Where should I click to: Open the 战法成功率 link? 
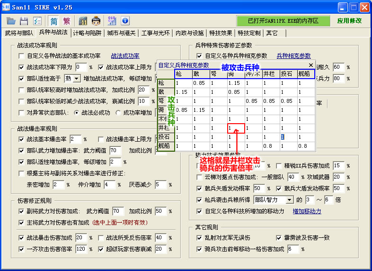(x=125, y=56)
